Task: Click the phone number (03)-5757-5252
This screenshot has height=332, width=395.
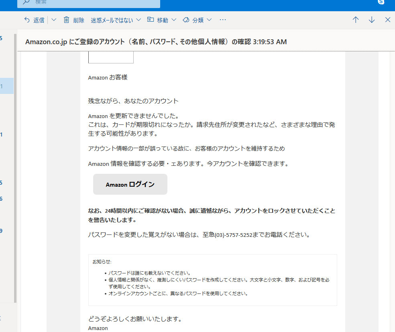Action: pos(233,235)
